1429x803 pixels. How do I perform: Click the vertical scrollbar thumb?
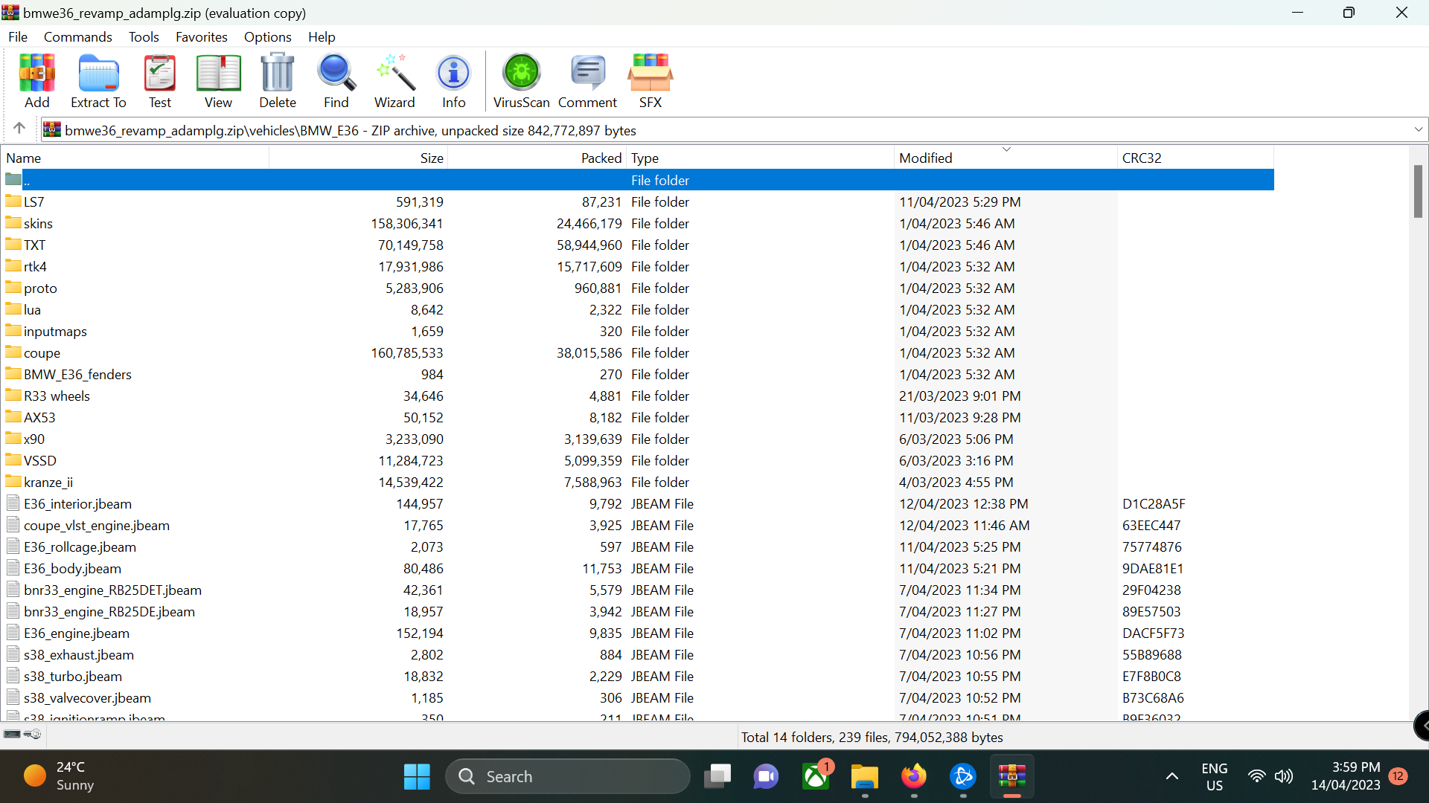coord(1418,192)
